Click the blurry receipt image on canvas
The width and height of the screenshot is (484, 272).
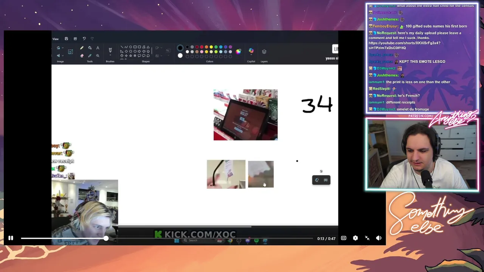(261, 174)
